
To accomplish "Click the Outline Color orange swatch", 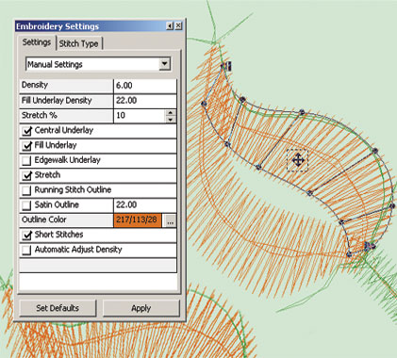I will point(138,220).
